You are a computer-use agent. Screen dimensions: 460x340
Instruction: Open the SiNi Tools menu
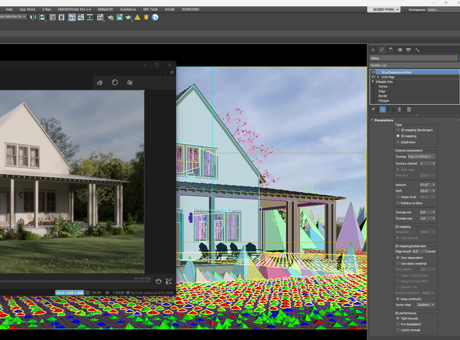coord(150,9)
